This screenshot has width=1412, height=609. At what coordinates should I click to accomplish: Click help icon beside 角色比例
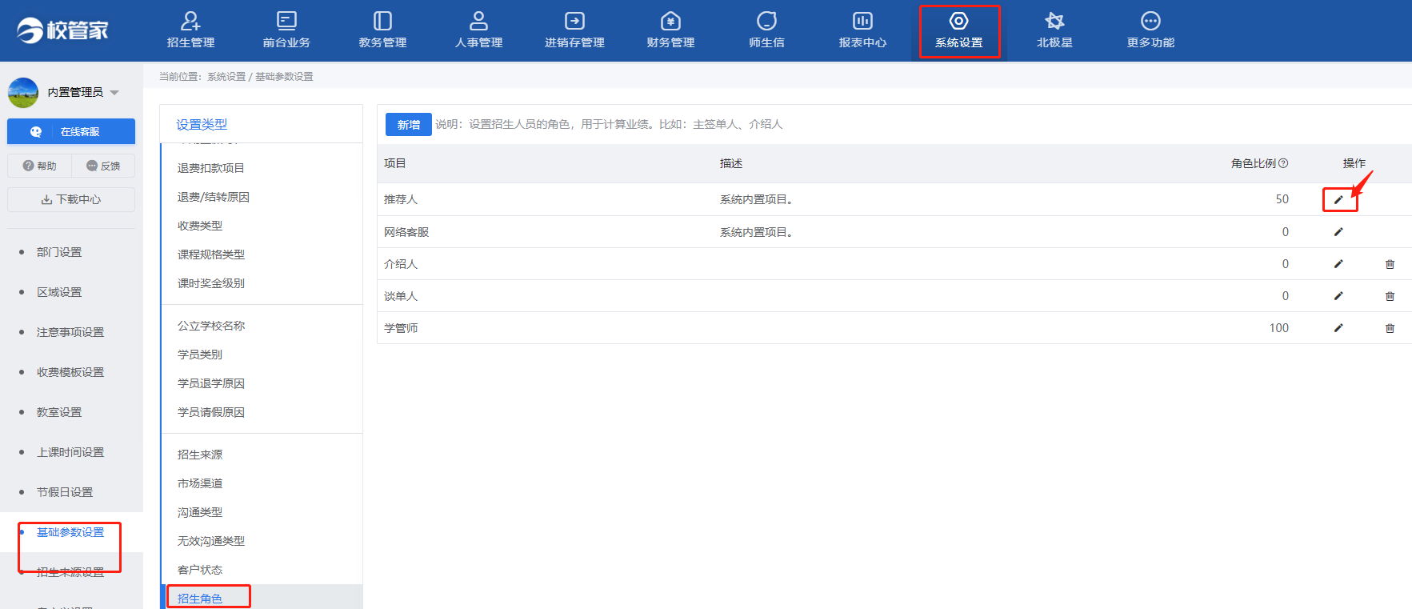pos(1283,163)
